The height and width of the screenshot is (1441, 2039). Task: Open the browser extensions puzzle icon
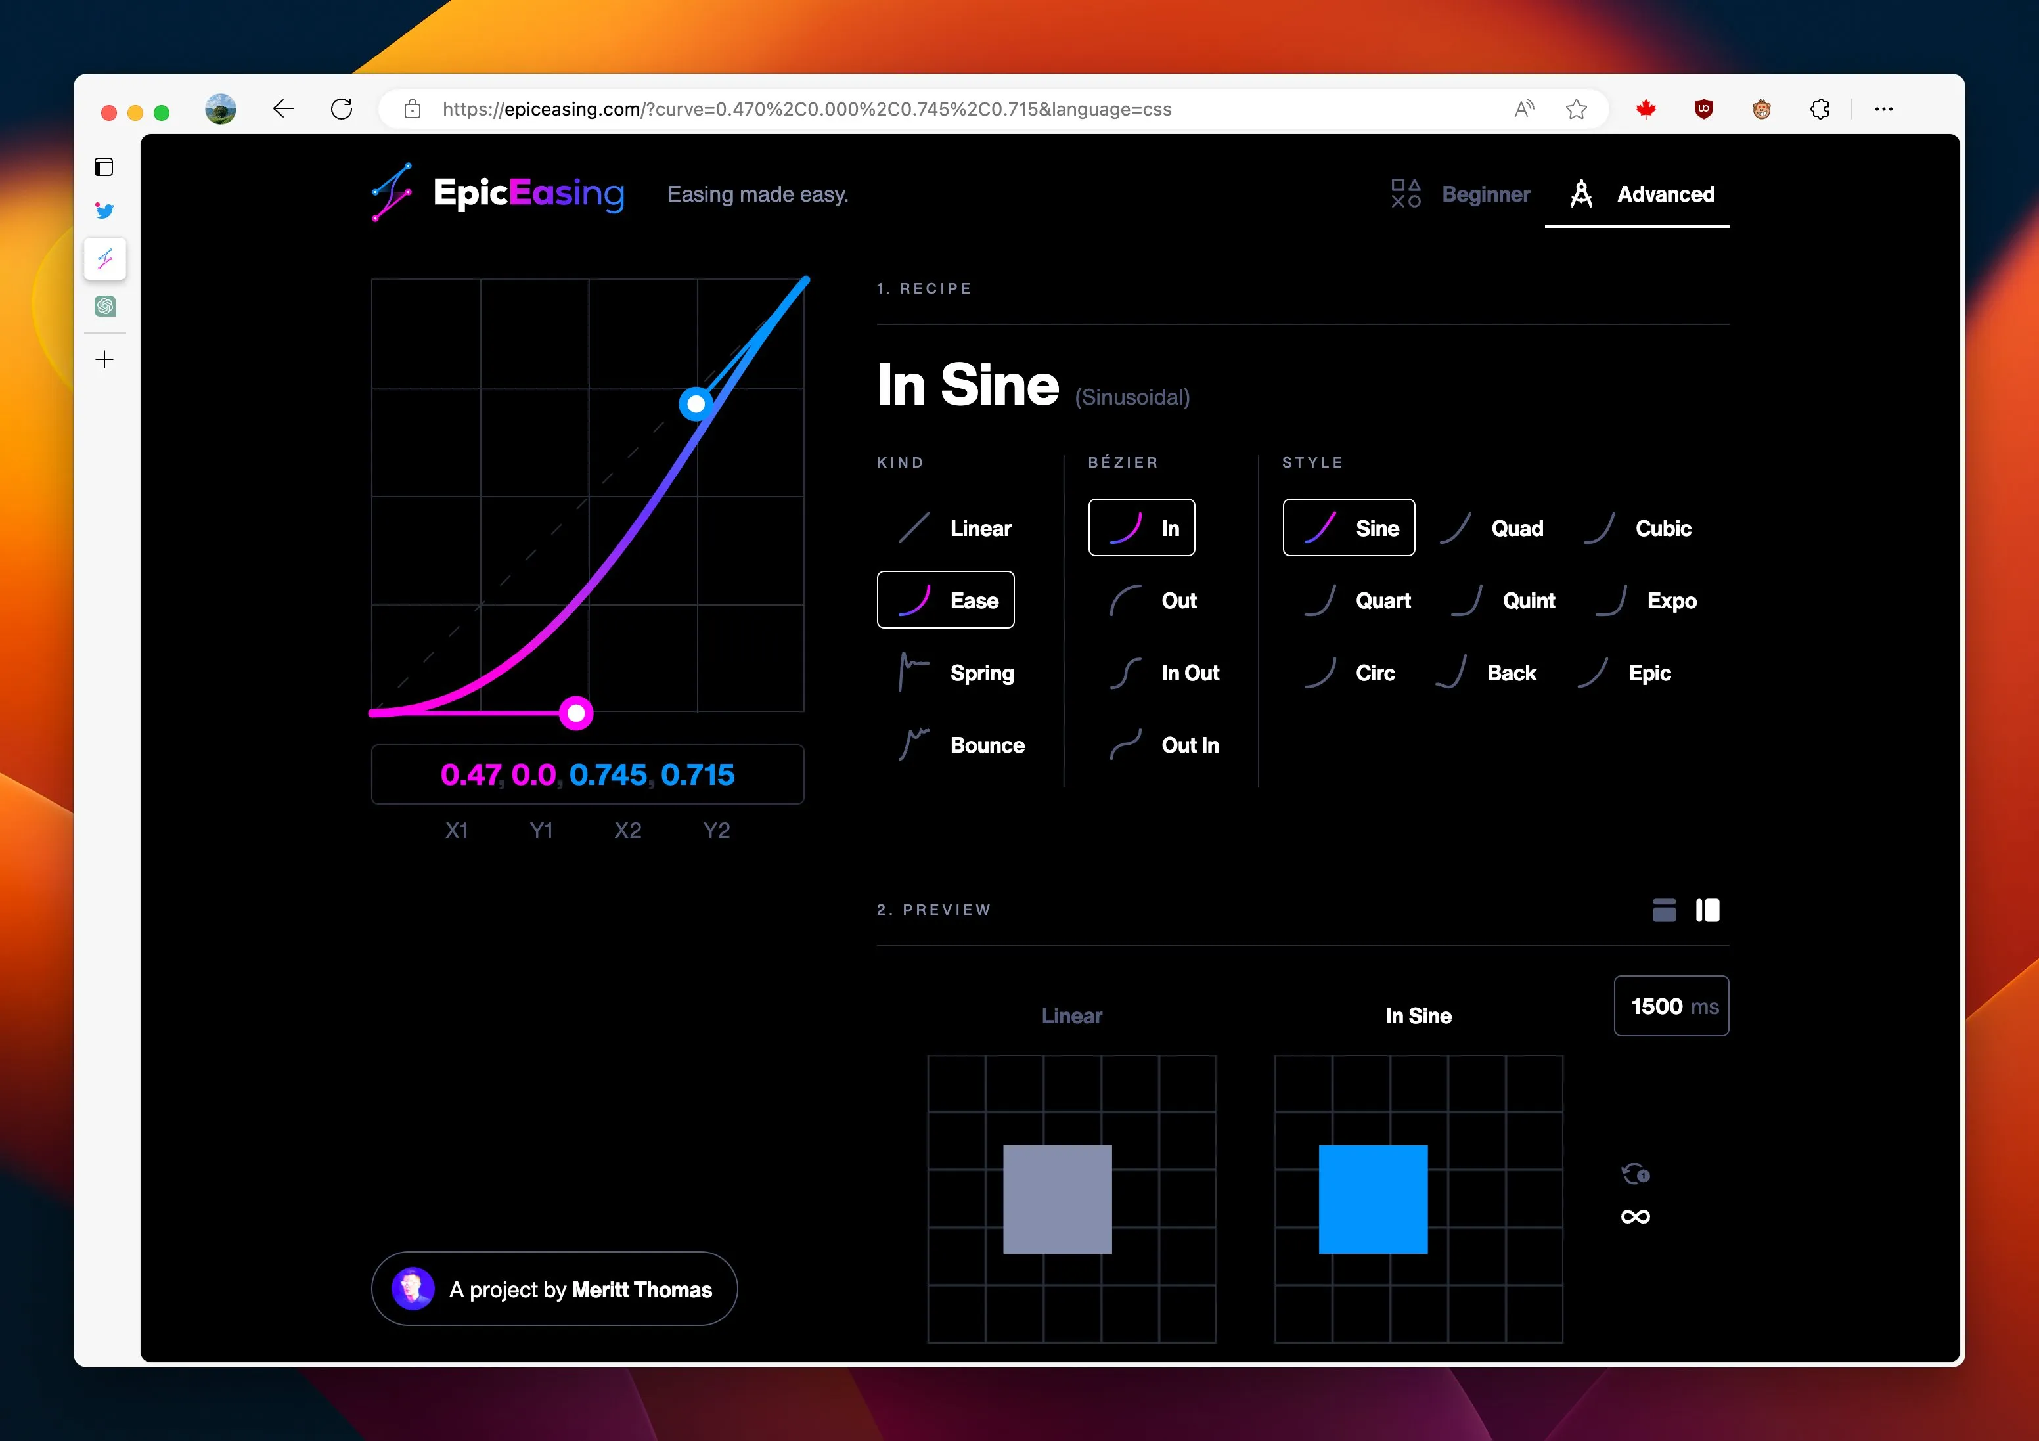pyautogui.click(x=1819, y=109)
